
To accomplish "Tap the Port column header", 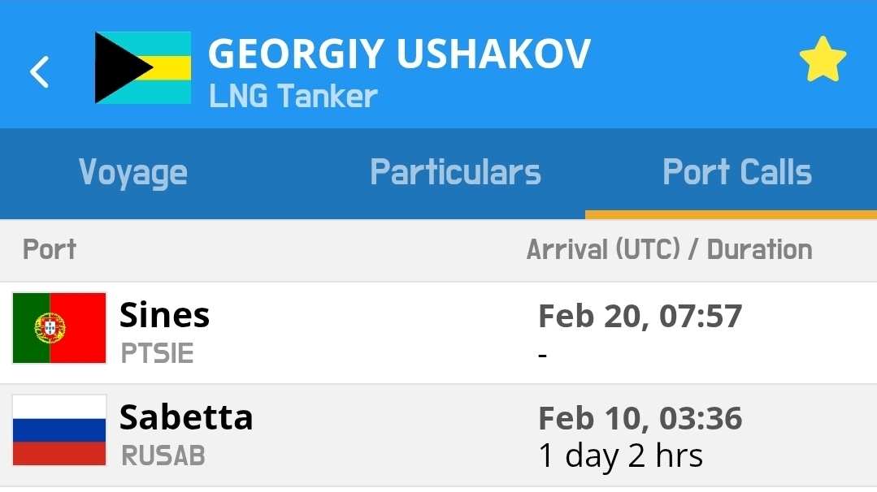I will click(x=50, y=249).
